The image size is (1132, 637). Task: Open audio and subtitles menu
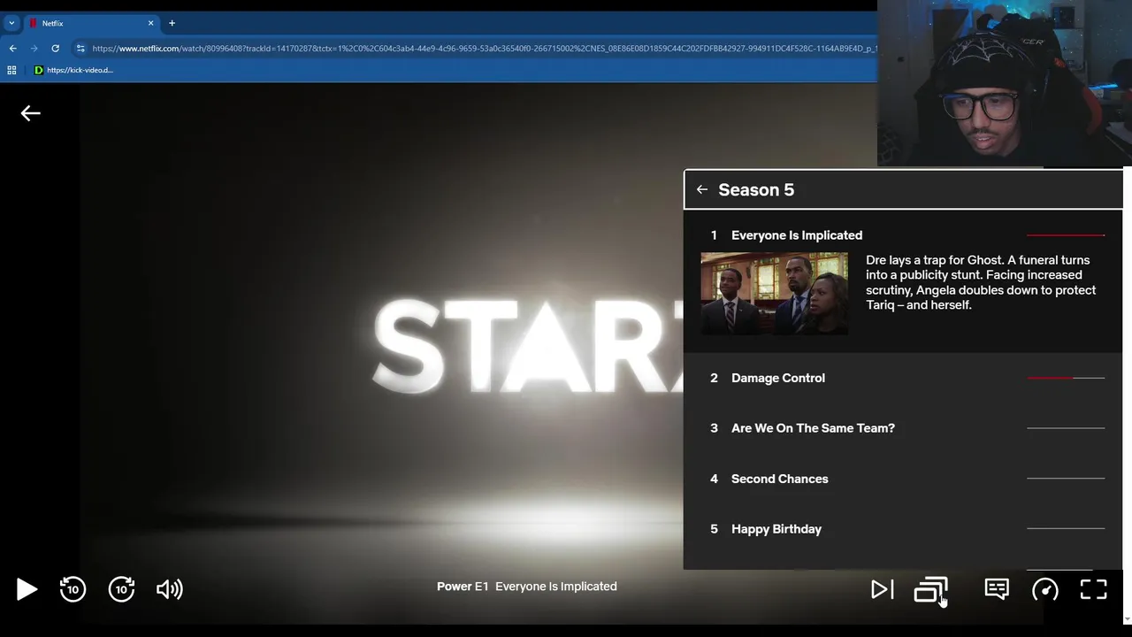pyautogui.click(x=997, y=589)
